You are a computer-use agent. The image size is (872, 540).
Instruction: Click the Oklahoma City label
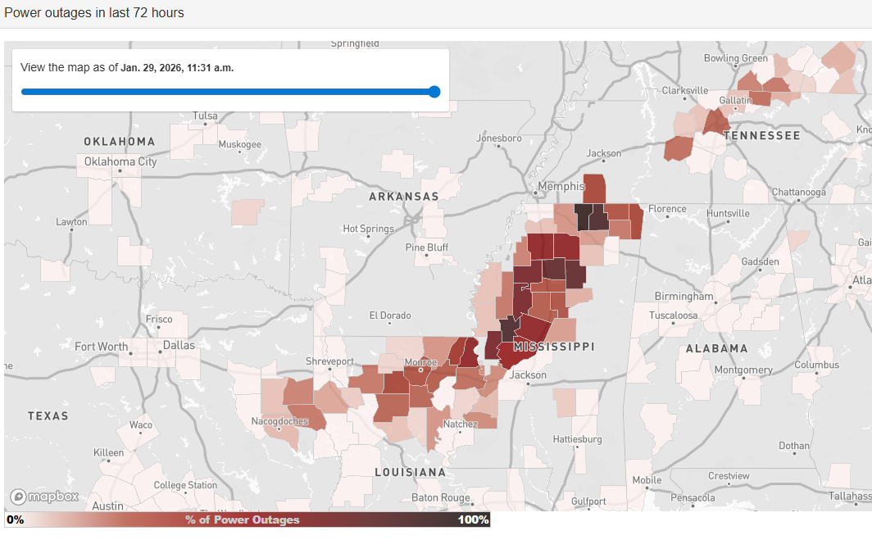(x=120, y=161)
